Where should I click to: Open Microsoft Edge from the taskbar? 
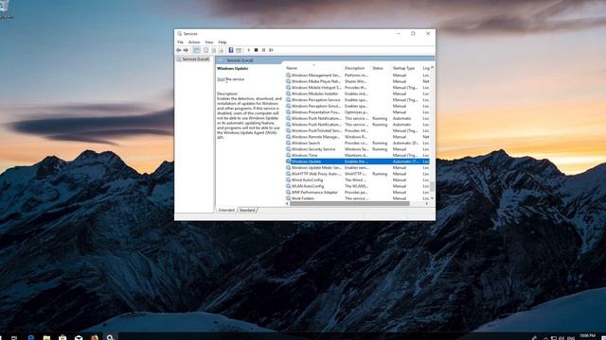point(31,337)
